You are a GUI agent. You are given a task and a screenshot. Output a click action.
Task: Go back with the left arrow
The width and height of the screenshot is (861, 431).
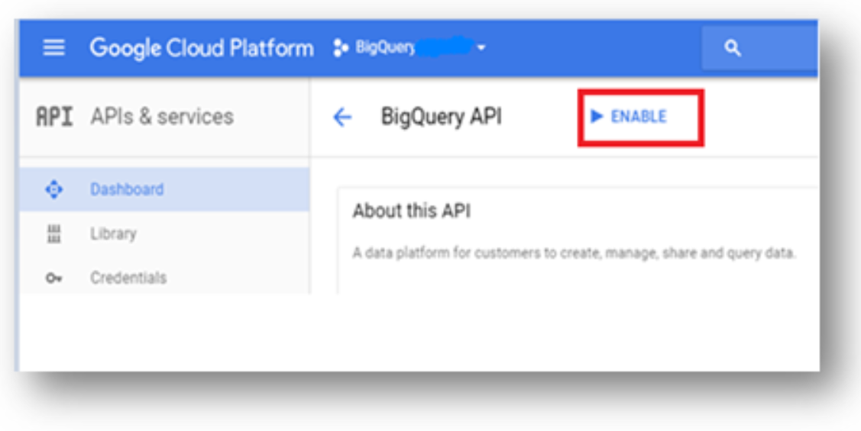coord(342,117)
